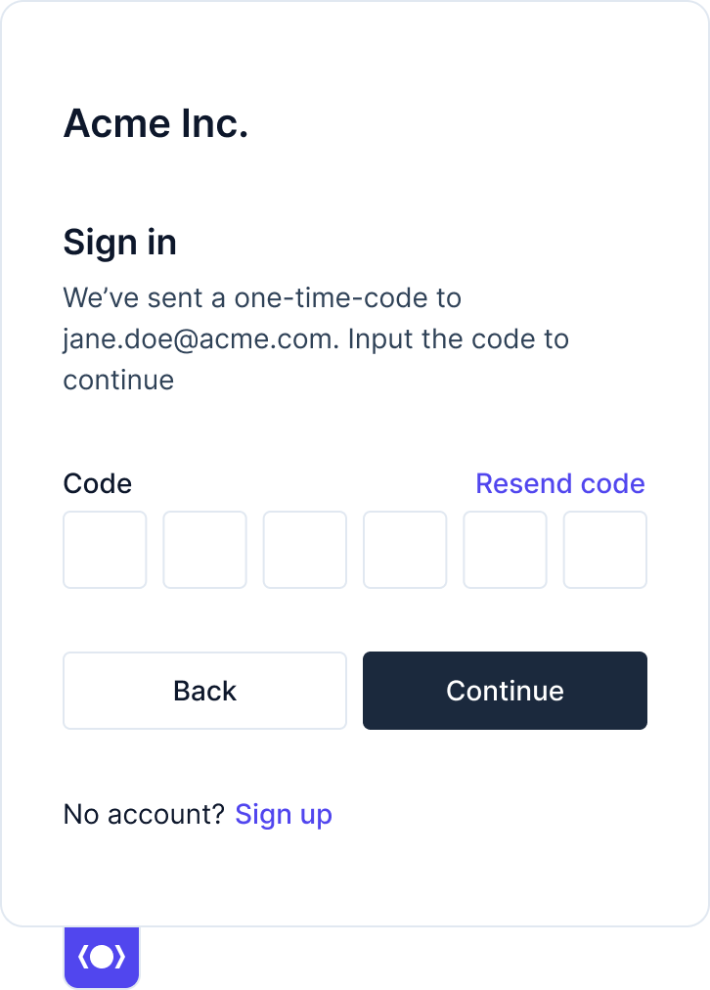
Task: Click the white circle inside purple logo
Action: [102, 957]
